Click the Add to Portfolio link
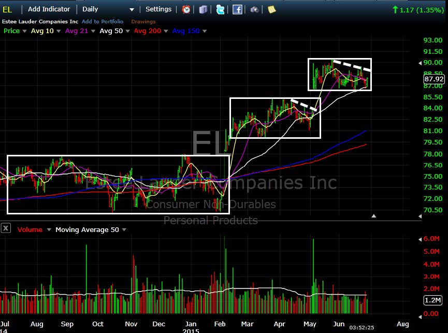 (x=103, y=21)
